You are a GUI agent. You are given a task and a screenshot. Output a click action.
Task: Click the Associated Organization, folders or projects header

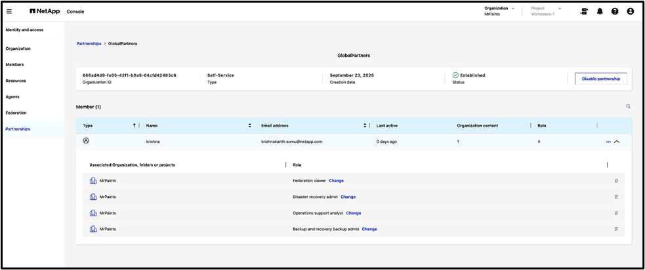pyautogui.click(x=133, y=164)
